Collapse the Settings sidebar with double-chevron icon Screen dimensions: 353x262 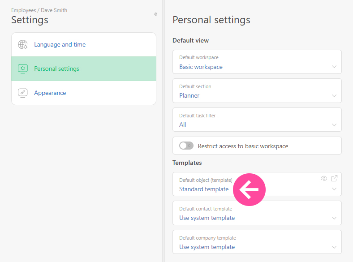coord(155,14)
